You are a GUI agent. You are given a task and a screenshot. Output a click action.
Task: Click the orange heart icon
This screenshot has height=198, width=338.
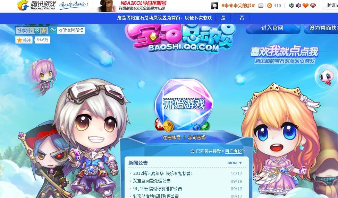tap(305, 6)
